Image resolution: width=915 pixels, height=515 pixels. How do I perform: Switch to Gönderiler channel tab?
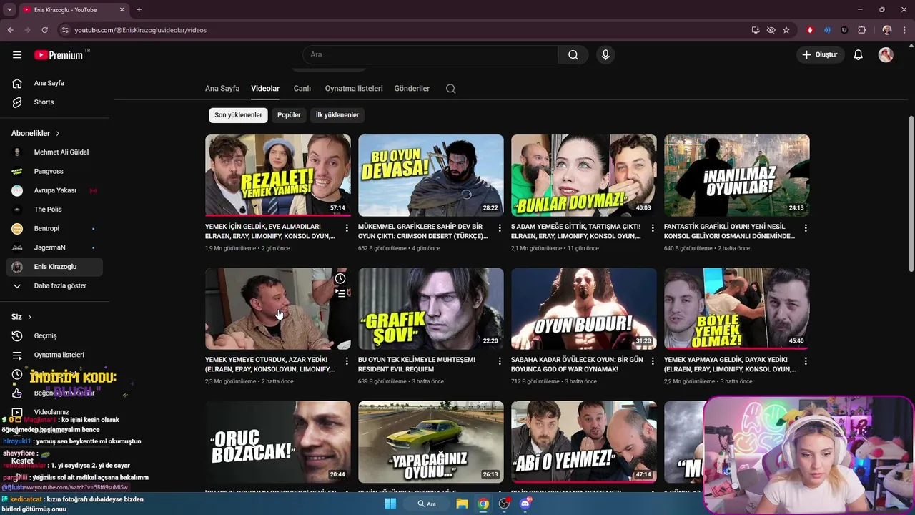click(412, 89)
